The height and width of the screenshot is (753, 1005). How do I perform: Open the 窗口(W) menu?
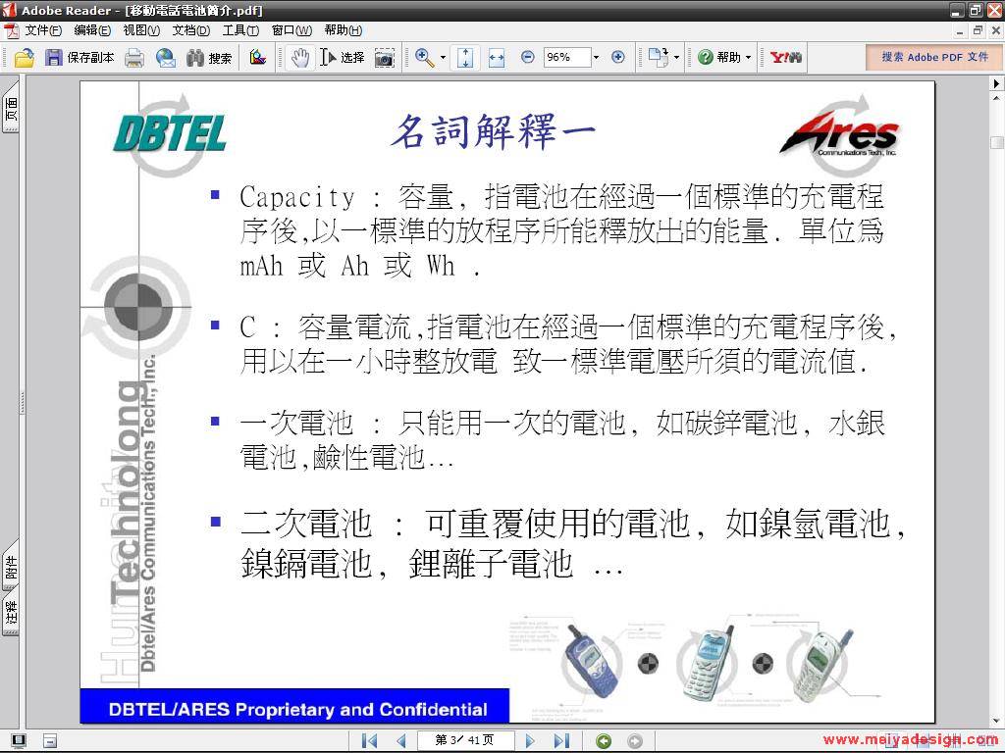tap(291, 30)
